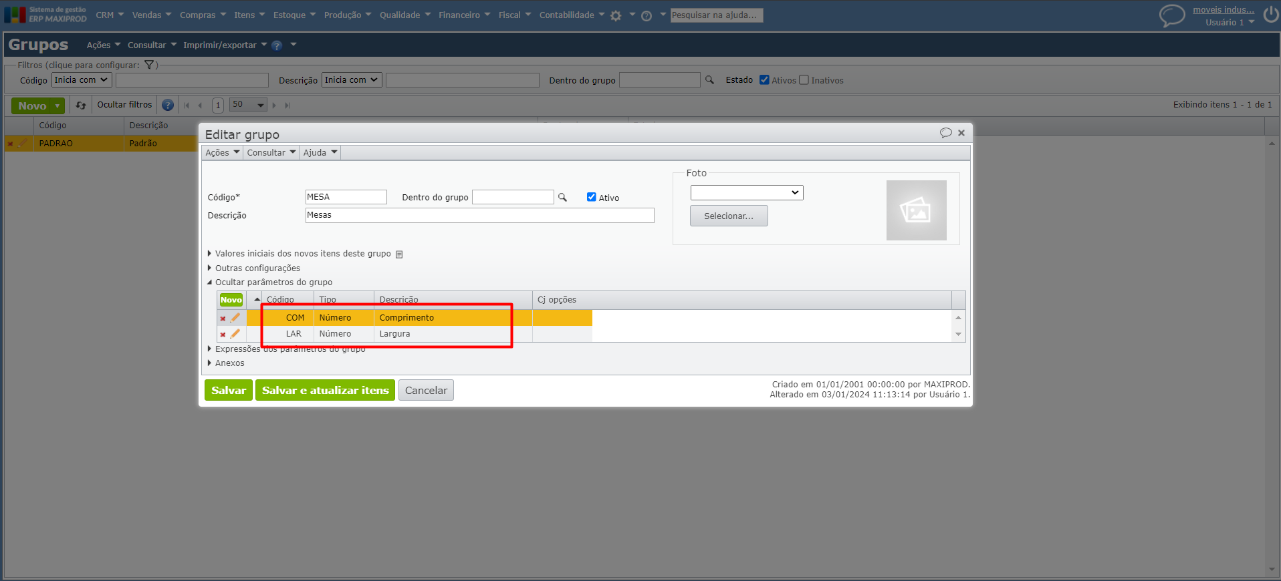Screen dimensions: 1281x581
Task: Open the moveis indus... company link
Action: 1224,10
